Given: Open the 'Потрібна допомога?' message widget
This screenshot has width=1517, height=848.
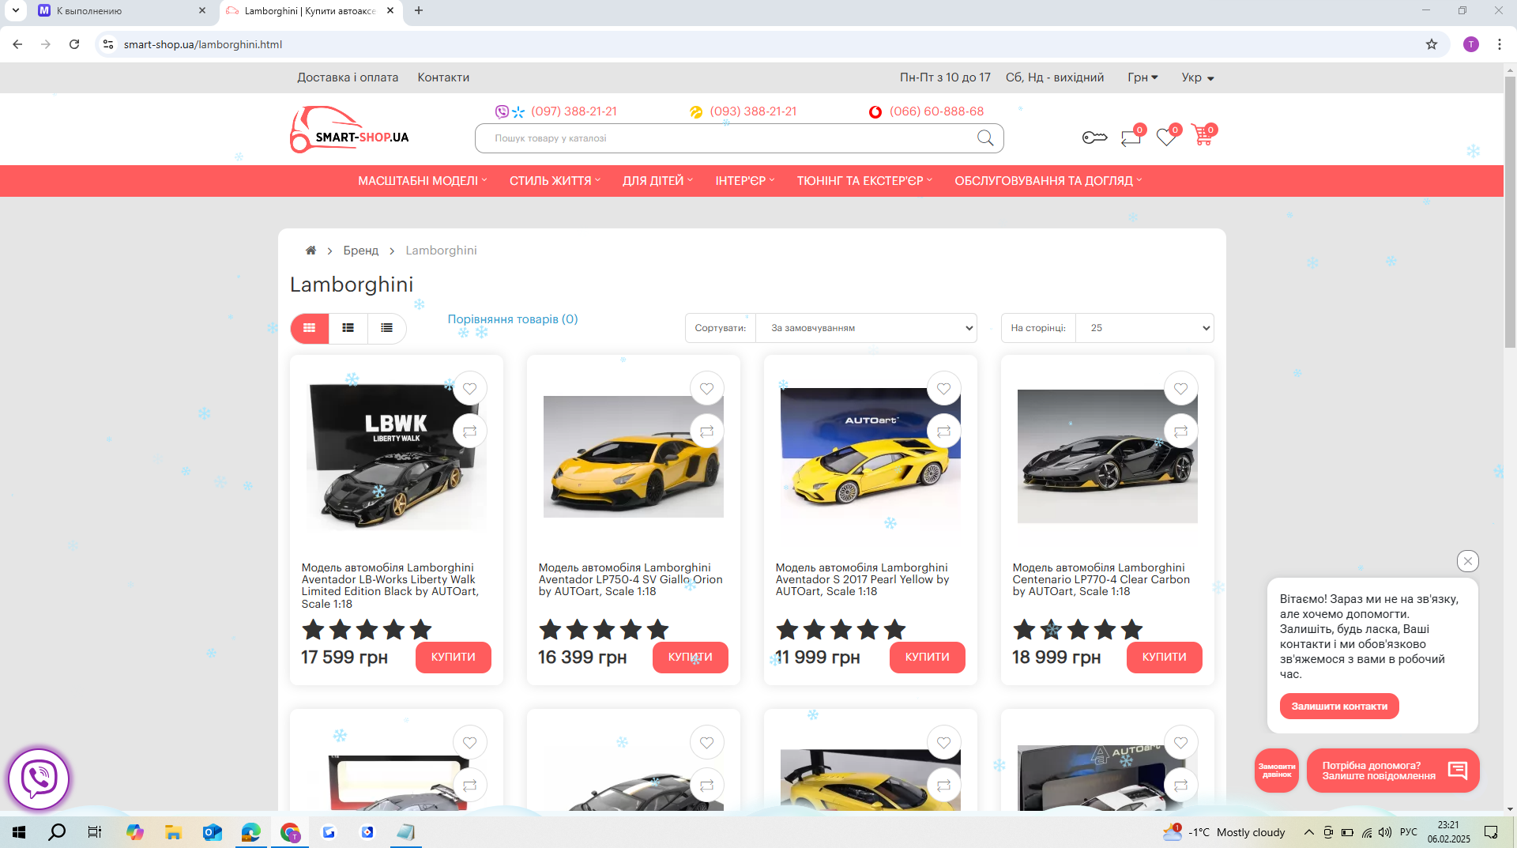Looking at the screenshot, I should click(x=1393, y=771).
